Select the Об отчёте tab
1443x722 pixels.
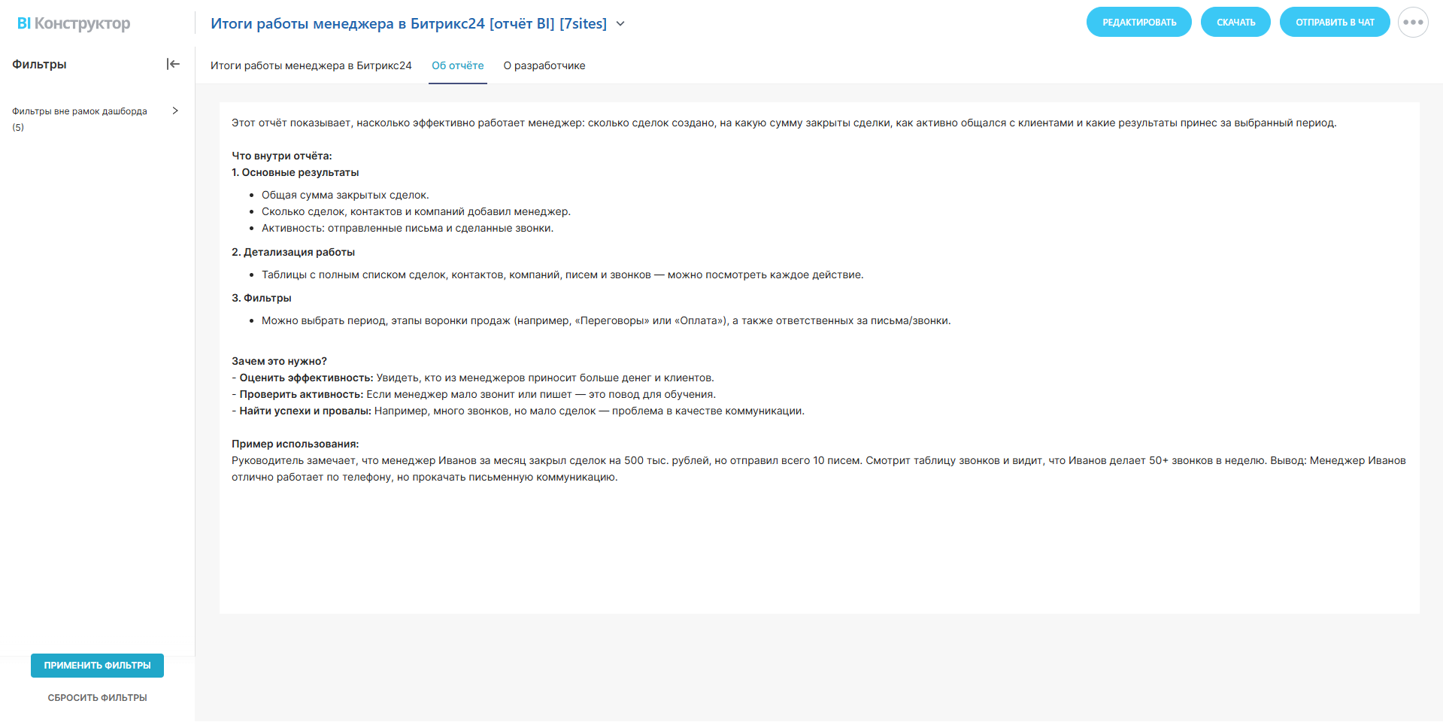[x=457, y=65]
